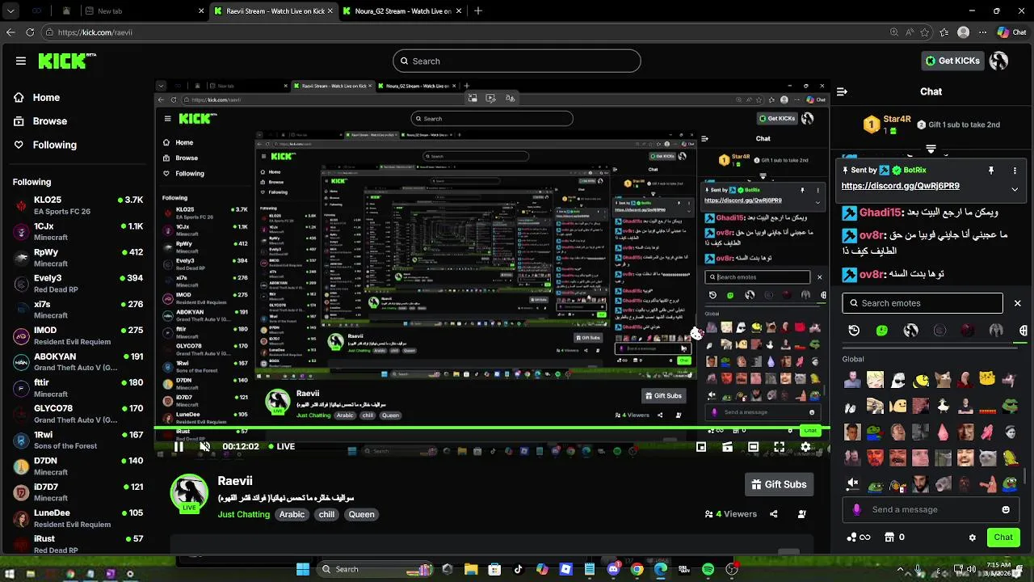Click the LuneDee channel avatar
This screenshot has height=582, width=1034.
tap(22, 518)
